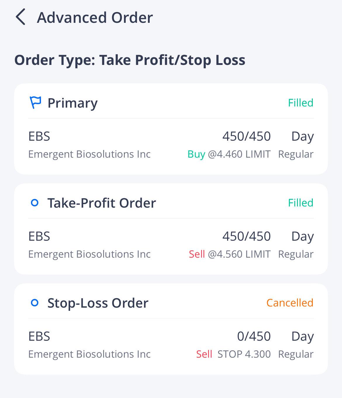Screen dimensions: 342x398
Task: Tap EBS ticker in the Primary card
Action: (39, 136)
